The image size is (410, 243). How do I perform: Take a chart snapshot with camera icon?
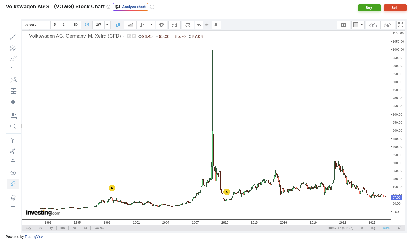[344, 25]
